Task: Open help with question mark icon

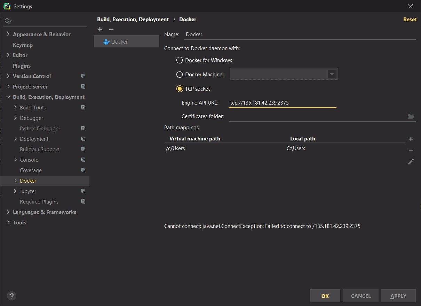Action: (x=11, y=296)
